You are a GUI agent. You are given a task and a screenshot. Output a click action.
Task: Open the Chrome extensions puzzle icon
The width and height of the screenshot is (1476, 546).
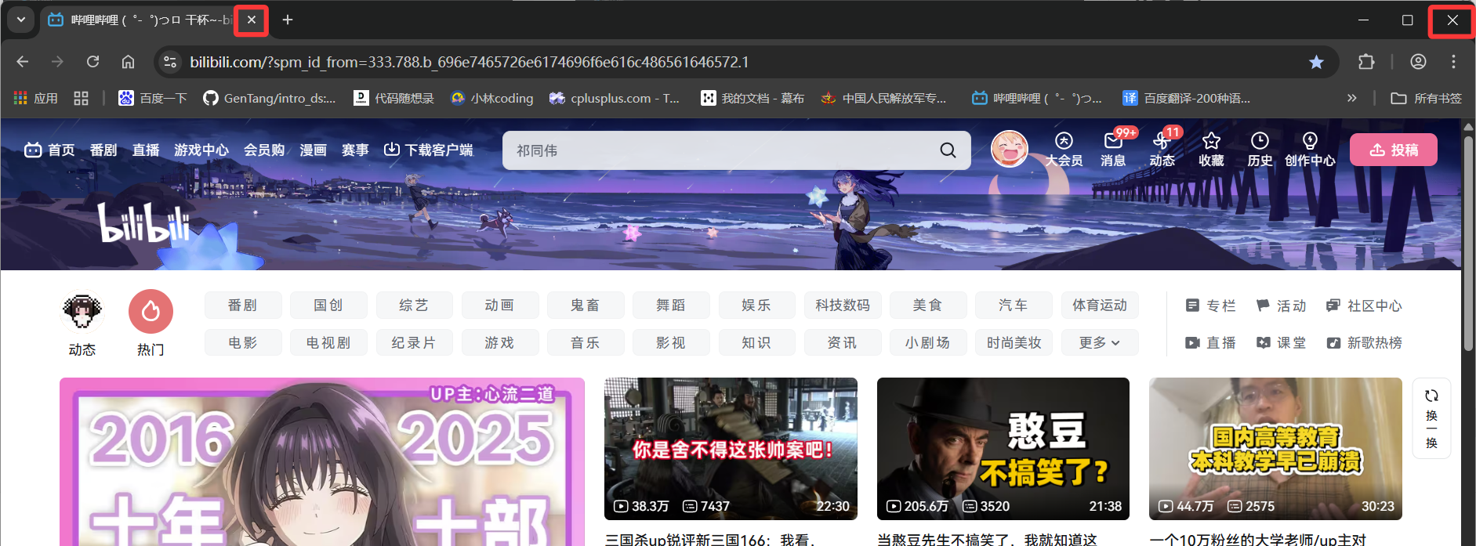coord(1366,62)
